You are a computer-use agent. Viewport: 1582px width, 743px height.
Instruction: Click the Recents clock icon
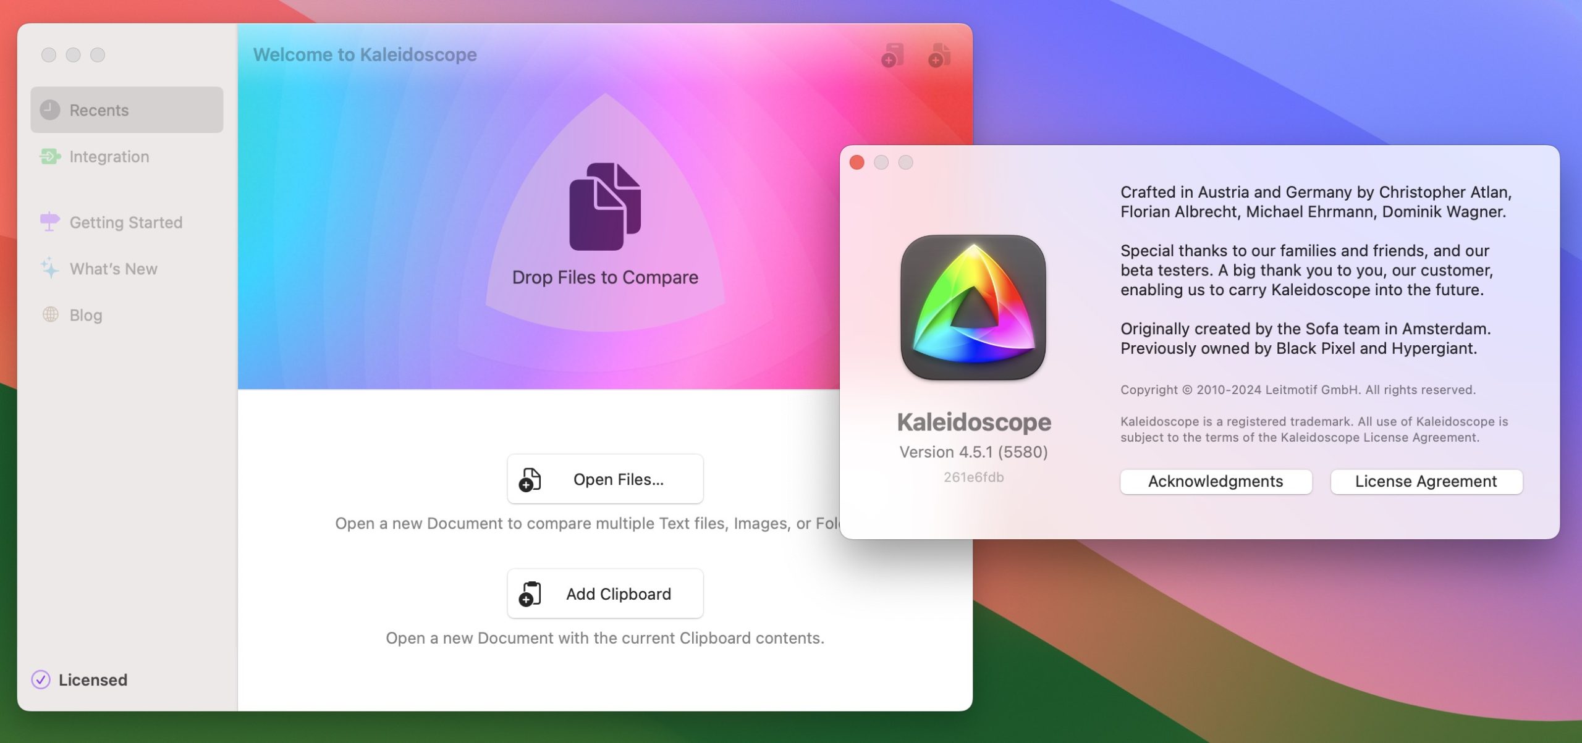pyautogui.click(x=50, y=110)
